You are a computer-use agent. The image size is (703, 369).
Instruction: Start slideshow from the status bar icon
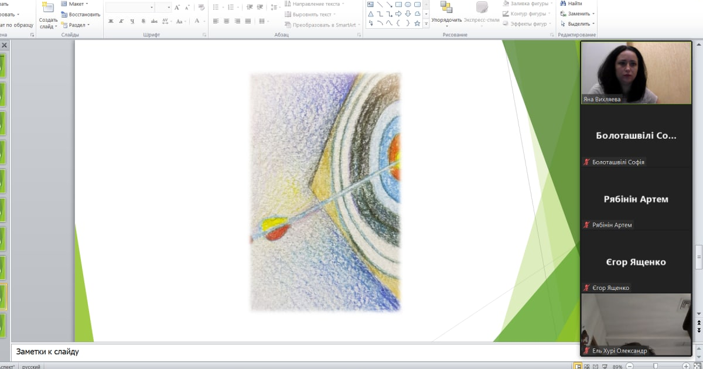click(x=603, y=366)
